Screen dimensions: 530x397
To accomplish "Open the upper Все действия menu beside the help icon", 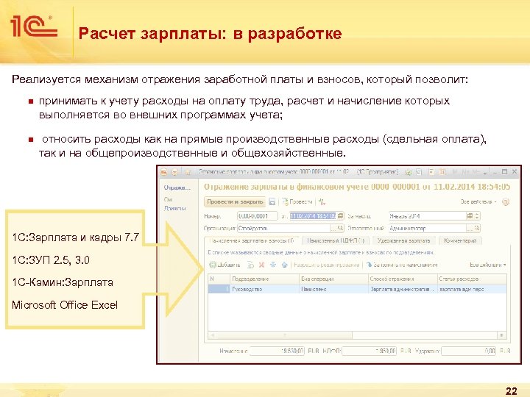I will tap(478, 202).
